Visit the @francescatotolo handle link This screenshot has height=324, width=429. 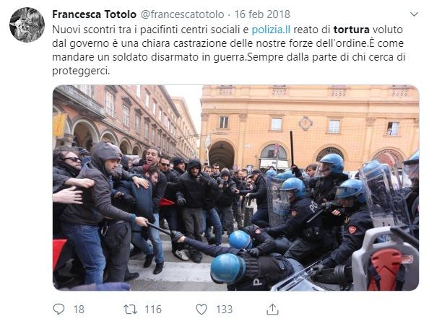[182, 14]
